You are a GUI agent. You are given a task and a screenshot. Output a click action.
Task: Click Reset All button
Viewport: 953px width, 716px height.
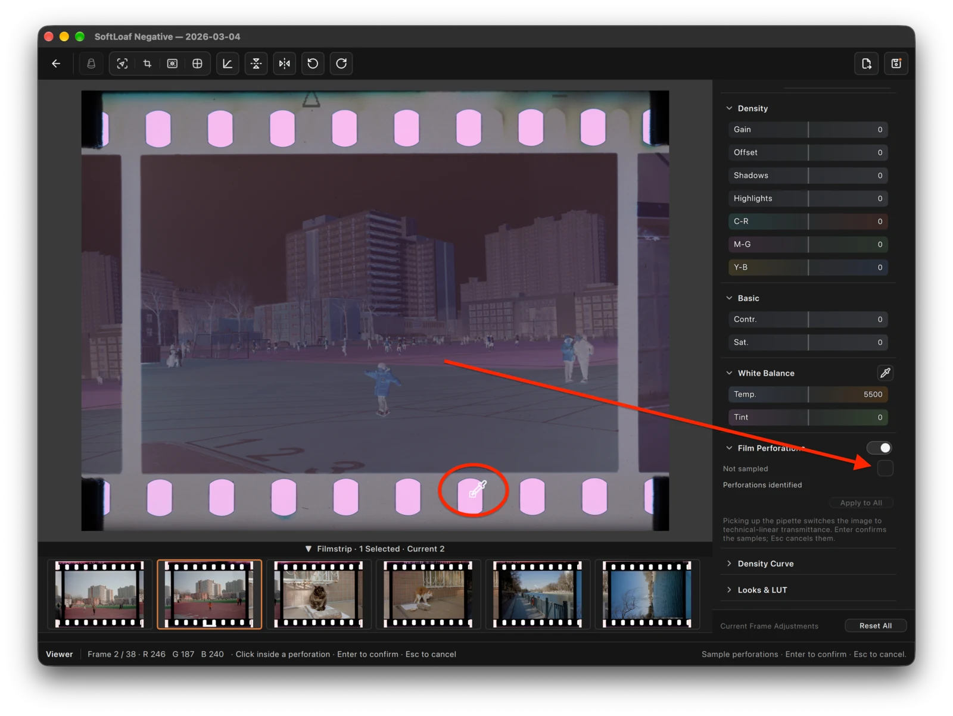tap(876, 626)
